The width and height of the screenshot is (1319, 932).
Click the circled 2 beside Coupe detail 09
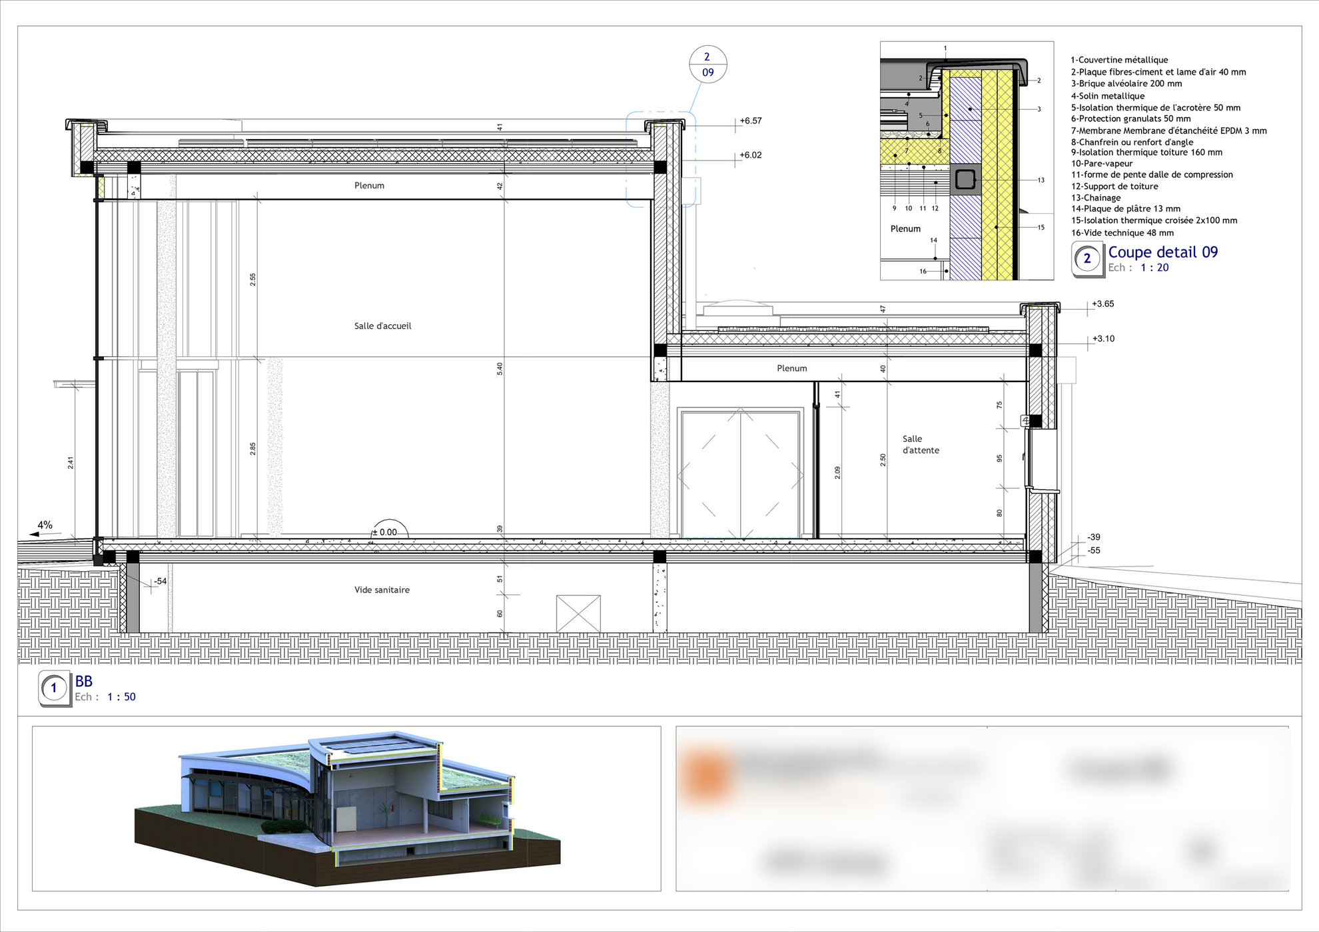(x=1087, y=258)
